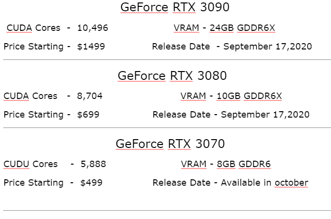Screen dimensions: 331x219
Task: Click RTX 3080 release date September 17,2020
Action: [x=265, y=115]
